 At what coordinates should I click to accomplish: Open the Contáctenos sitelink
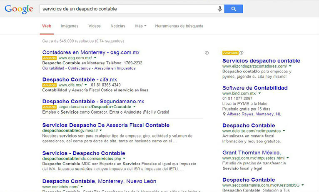point(79,68)
